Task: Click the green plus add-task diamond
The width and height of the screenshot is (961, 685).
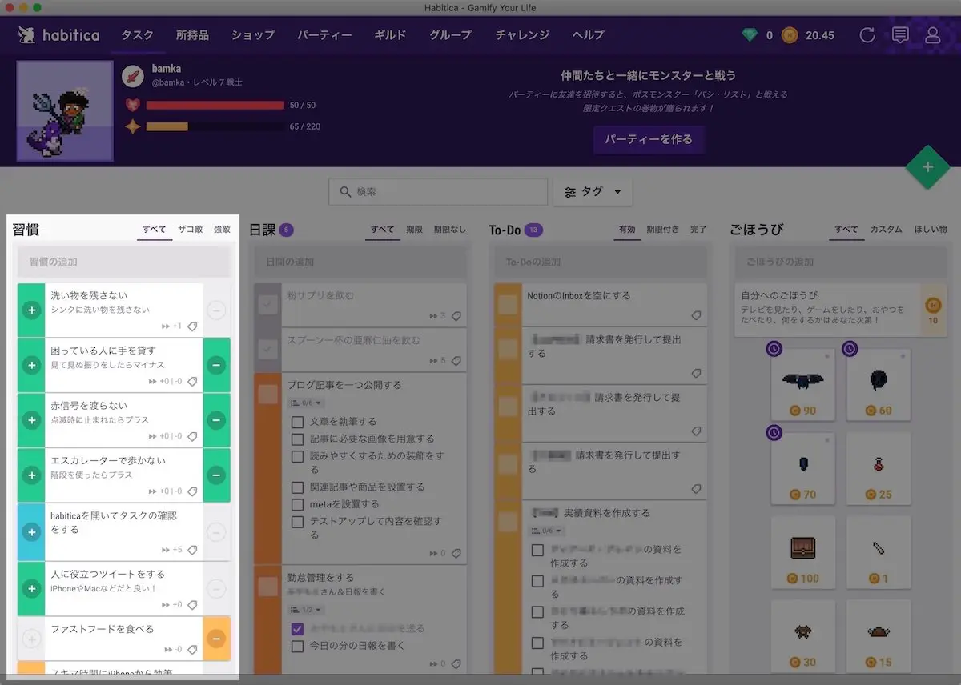Action: pyautogui.click(x=927, y=167)
